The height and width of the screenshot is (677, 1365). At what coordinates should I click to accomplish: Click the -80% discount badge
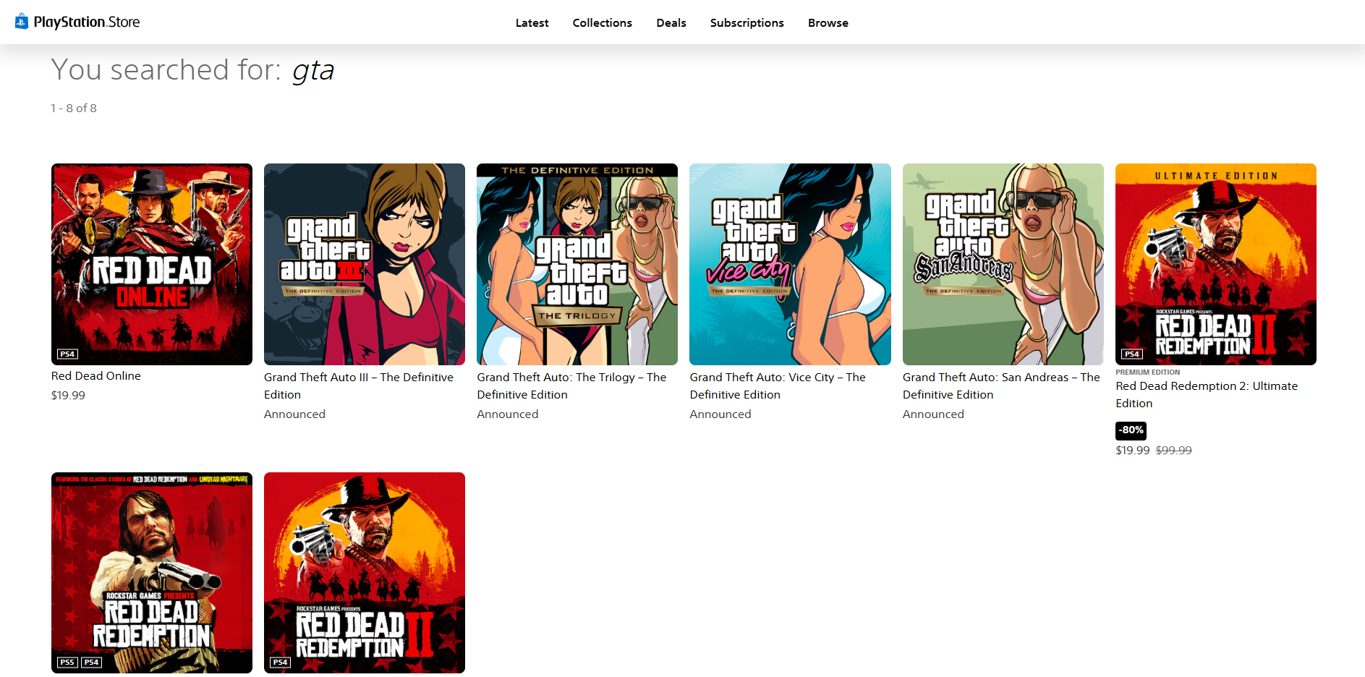1131,430
